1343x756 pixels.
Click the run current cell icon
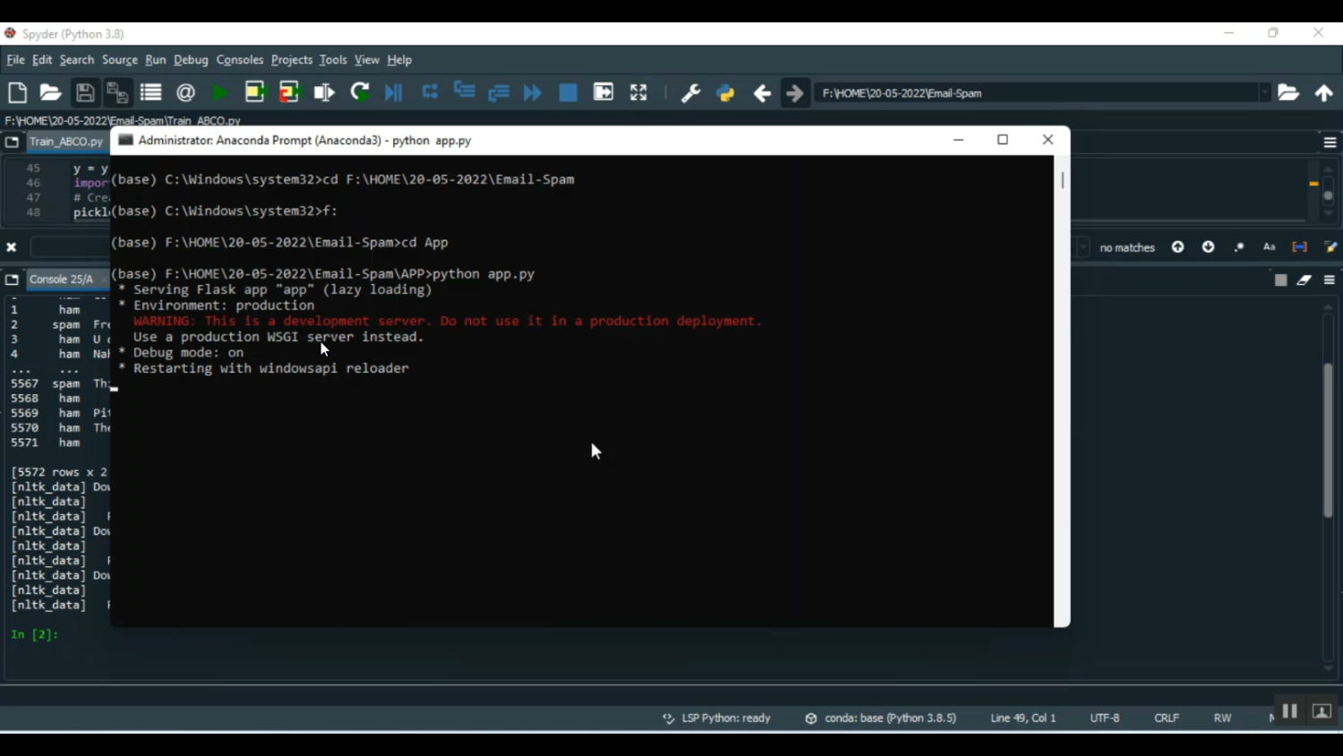pyautogui.click(x=254, y=93)
